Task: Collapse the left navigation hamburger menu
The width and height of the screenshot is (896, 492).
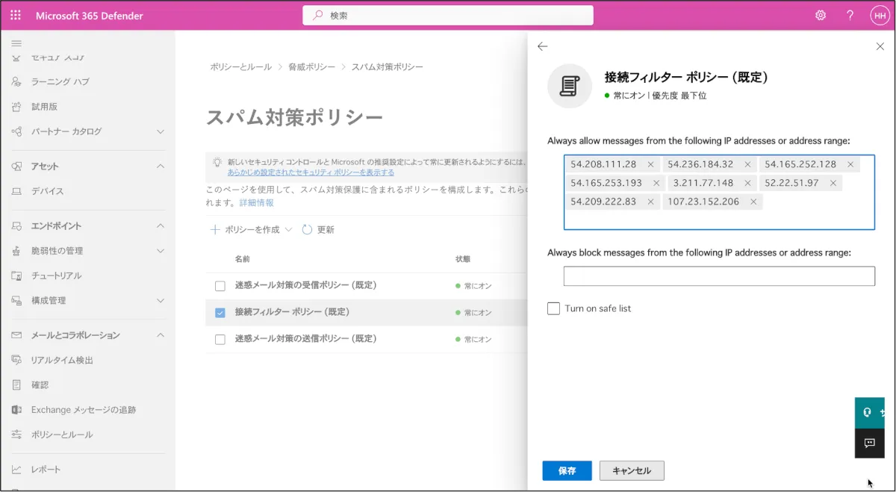Action: pyautogui.click(x=16, y=43)
